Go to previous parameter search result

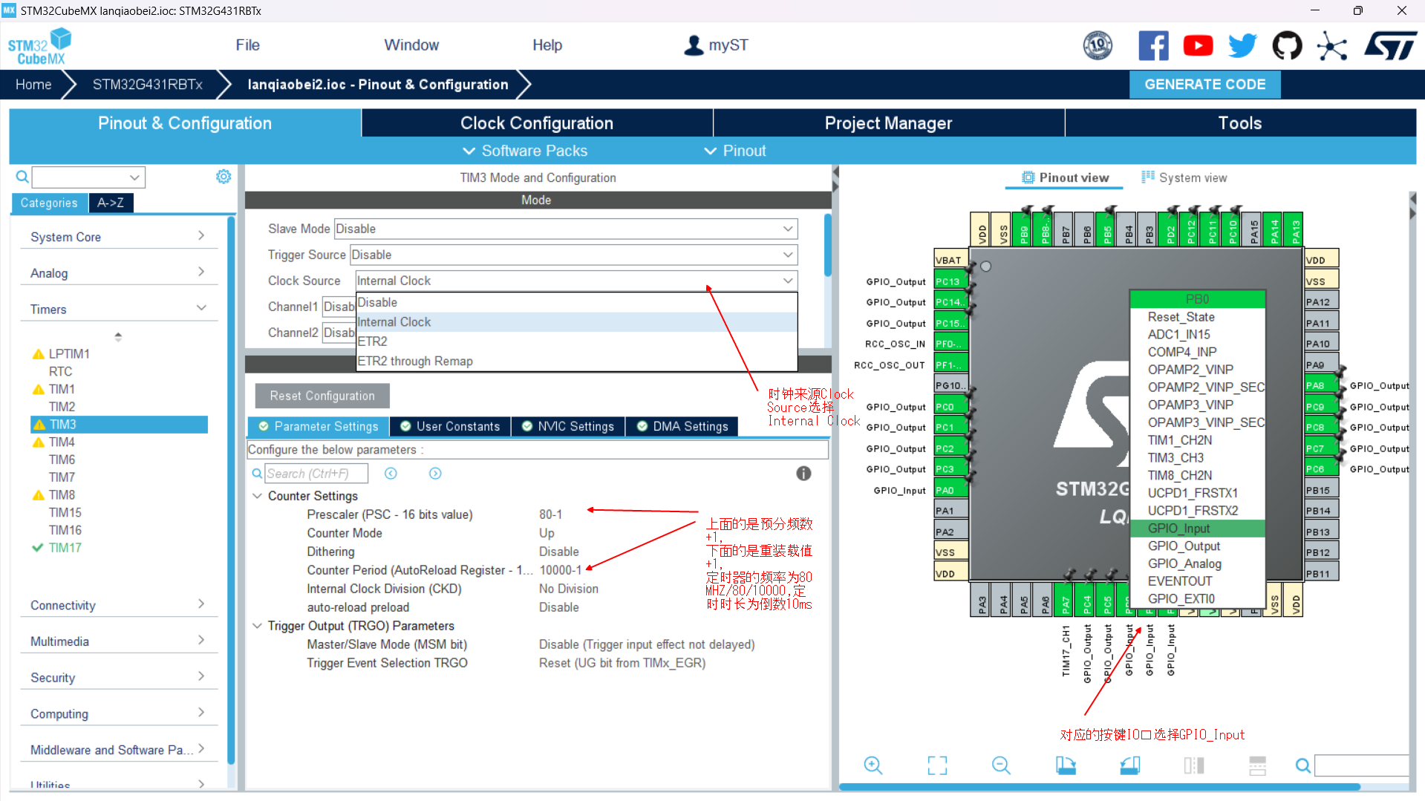tap(391, 474)
